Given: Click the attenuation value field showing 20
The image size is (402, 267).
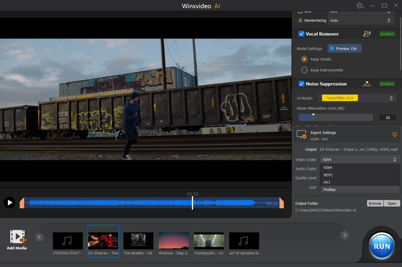Looking at the screenshot, I should (388, 118).
